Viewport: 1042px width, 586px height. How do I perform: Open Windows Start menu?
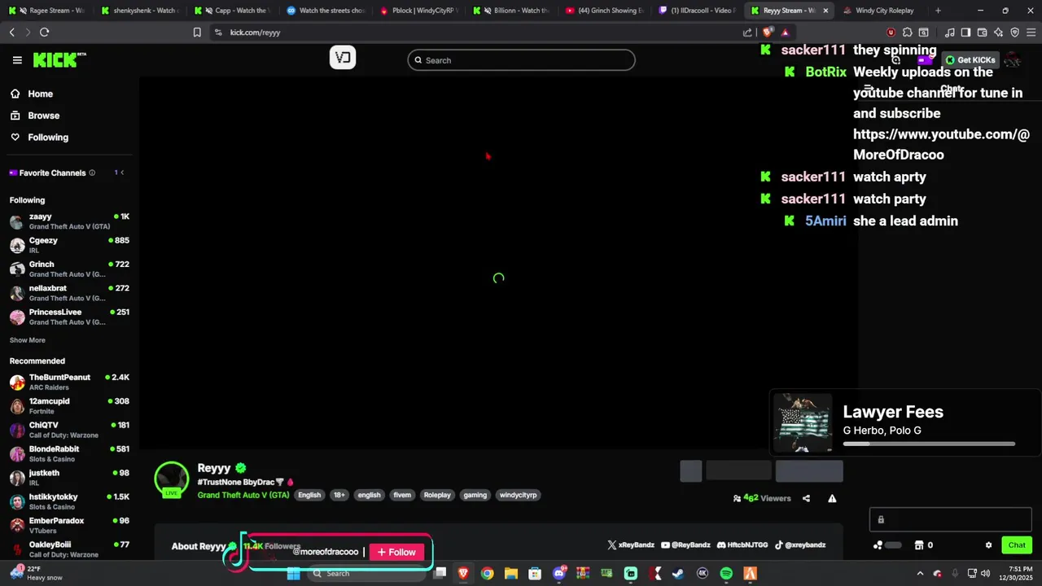(293, 574)
